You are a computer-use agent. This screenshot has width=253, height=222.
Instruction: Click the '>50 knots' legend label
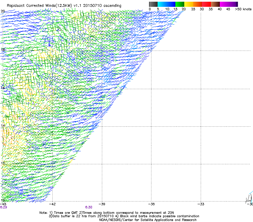click(x=243, y=9)
